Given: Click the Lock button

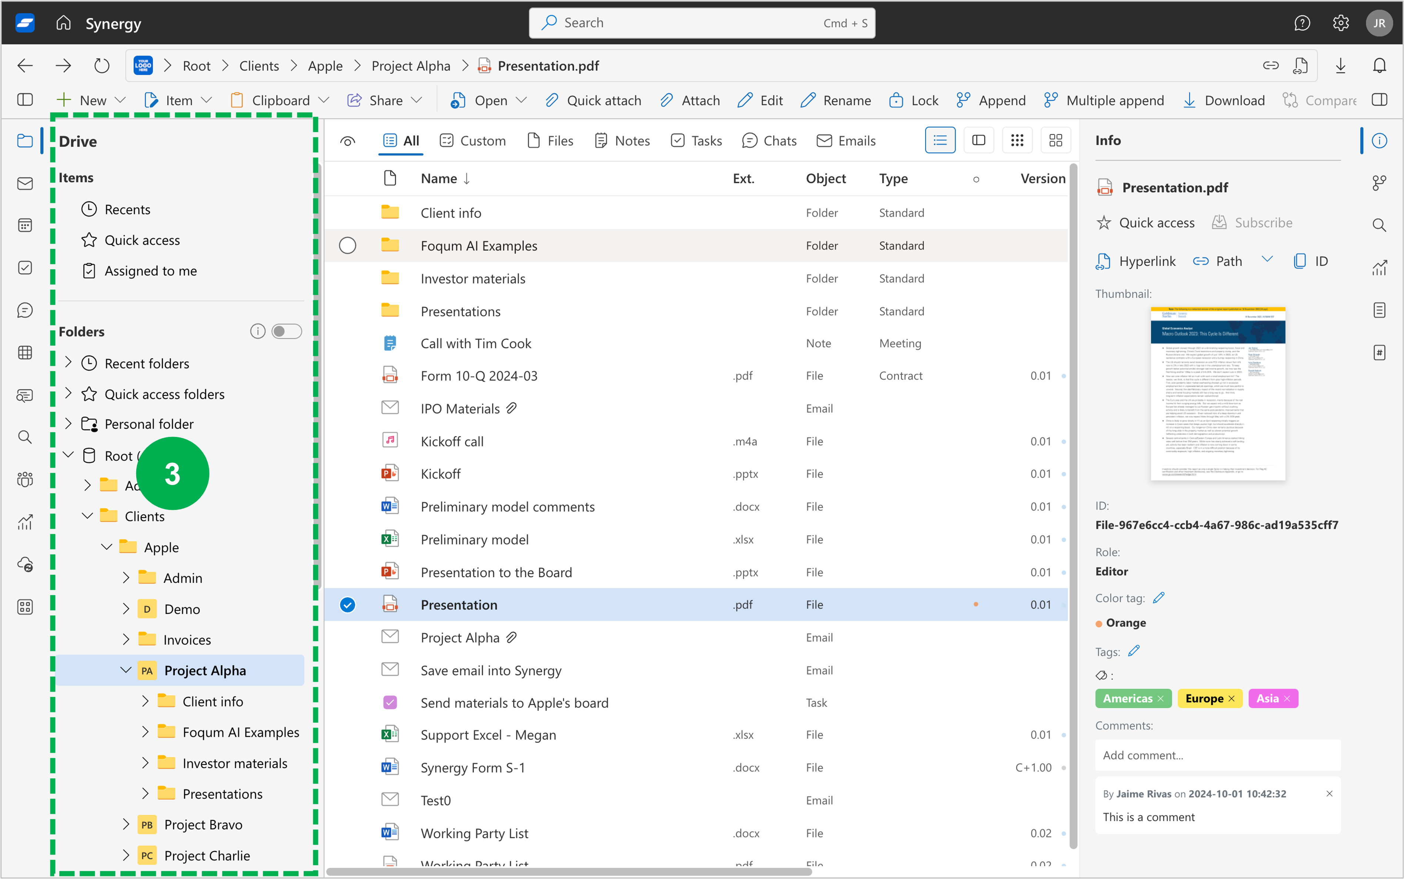Looking at the screenshot, I should 913,100.
